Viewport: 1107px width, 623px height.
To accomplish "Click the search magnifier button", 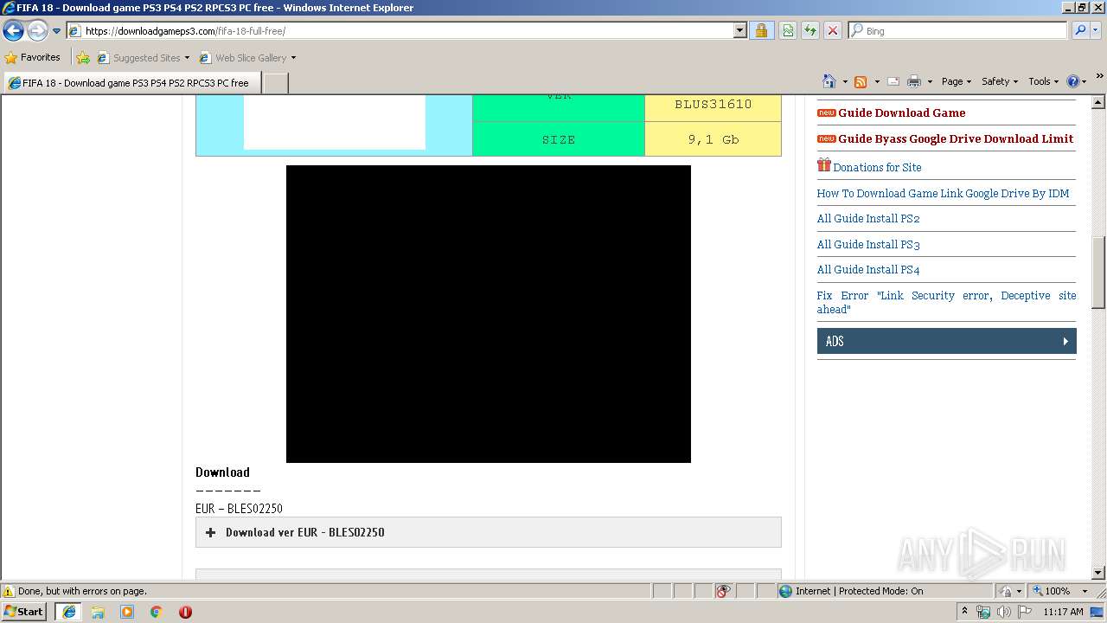I will 1079,31.
